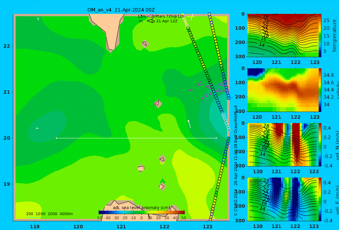Click the white transect line along 20°N
Screen dimensions: 339x230
pyautogui.click(x=136, y=138)
